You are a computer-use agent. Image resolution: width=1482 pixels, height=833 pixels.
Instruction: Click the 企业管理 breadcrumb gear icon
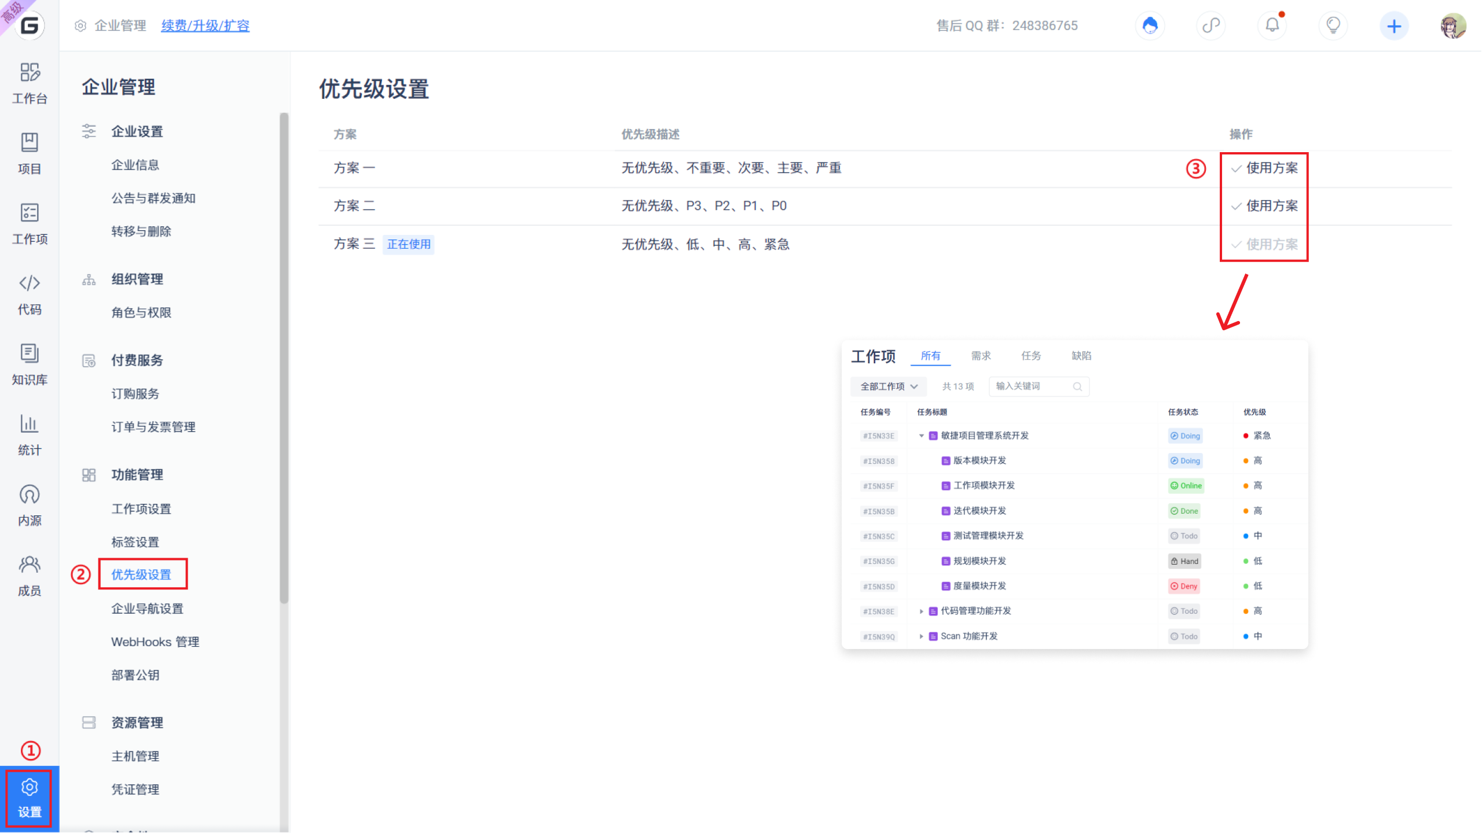pyautogui.click(x=80, y=25)
